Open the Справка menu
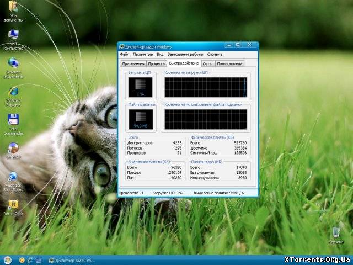 tap(215, 55)
